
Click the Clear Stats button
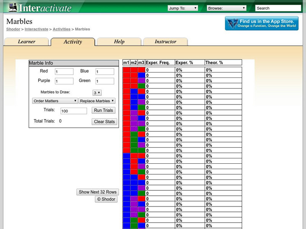point(104,121)
